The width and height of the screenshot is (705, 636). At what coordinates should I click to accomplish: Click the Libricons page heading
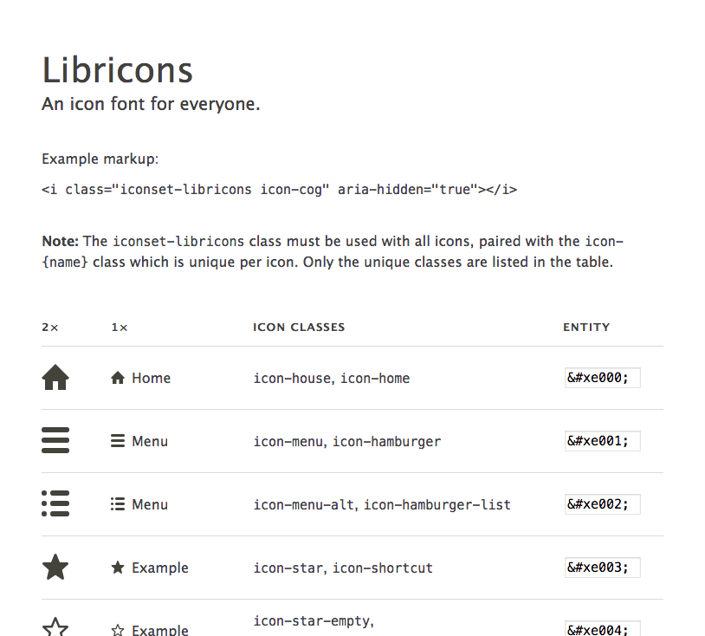pos(118,70)
